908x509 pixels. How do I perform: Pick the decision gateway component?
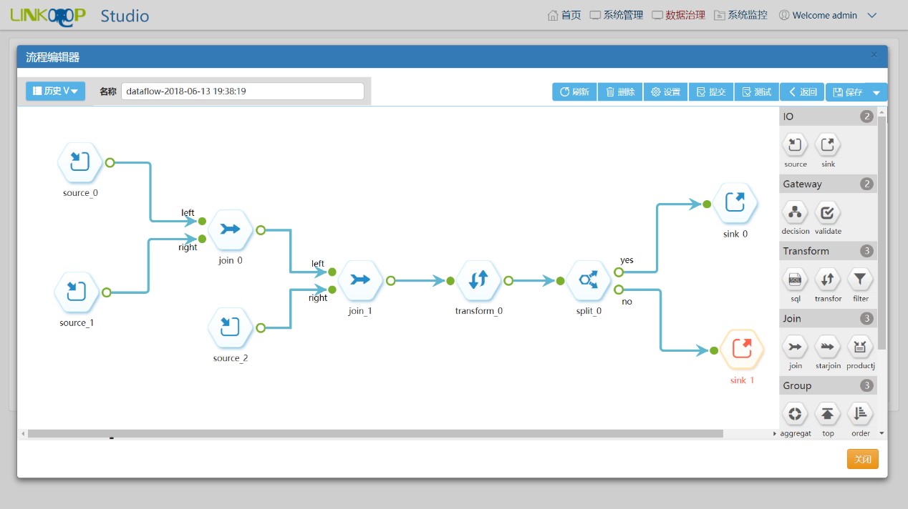[795, 213]
